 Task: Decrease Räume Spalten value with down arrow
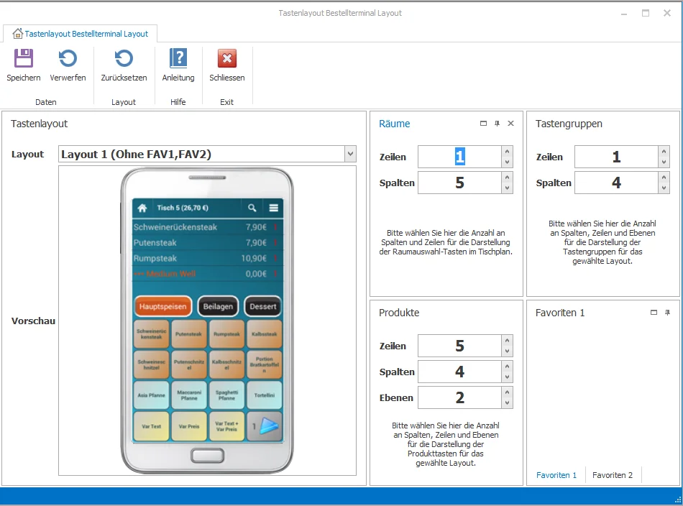pos(508,188)
